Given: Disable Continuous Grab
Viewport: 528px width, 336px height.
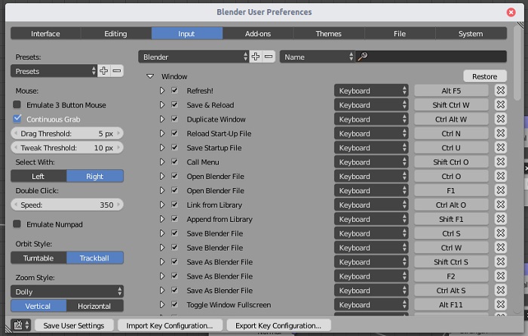Looking at the screenshot, I should [17, 119].
